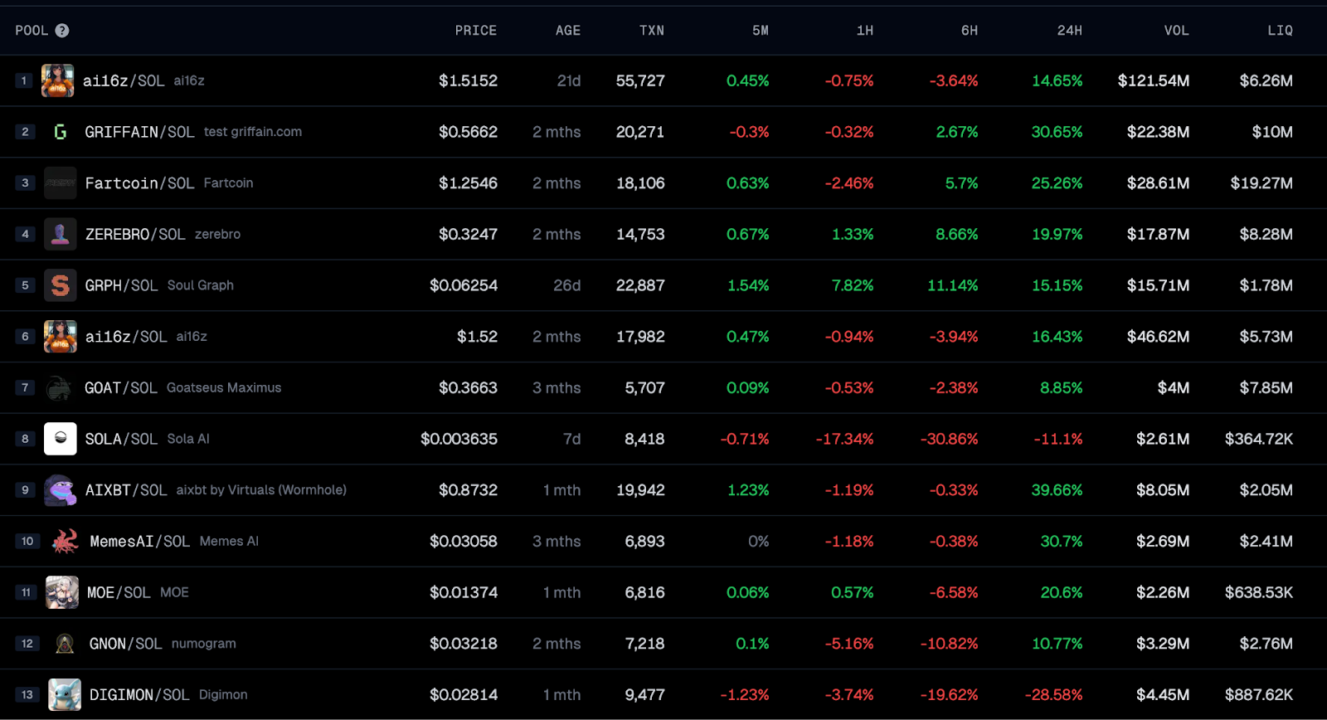1327x720 pixels.
Task: Click the AIXBT purple token avatar
Action: tap(61, 490)
